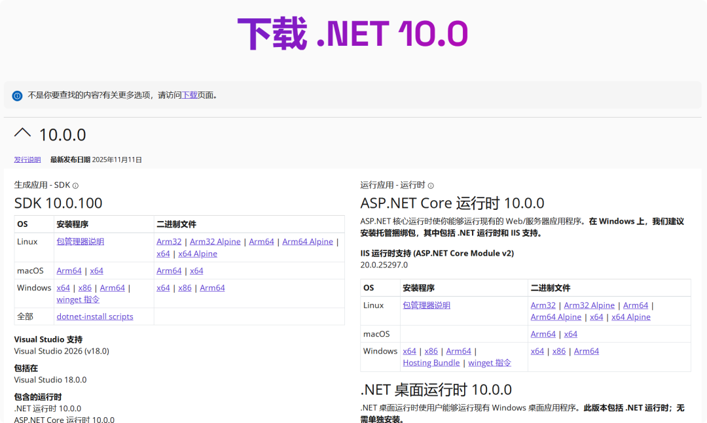
Task: Download ASP.NET Core Windows x64 binary
Action: tap(537, 351)
